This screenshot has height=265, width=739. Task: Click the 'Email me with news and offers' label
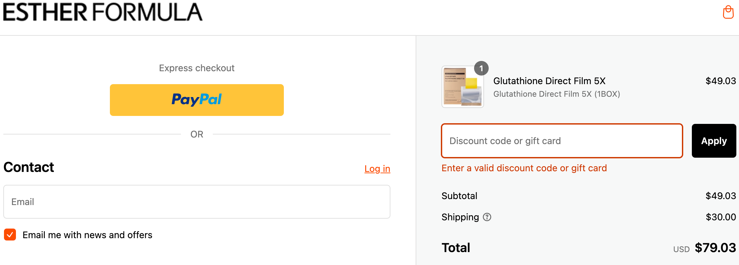point(87,235)
